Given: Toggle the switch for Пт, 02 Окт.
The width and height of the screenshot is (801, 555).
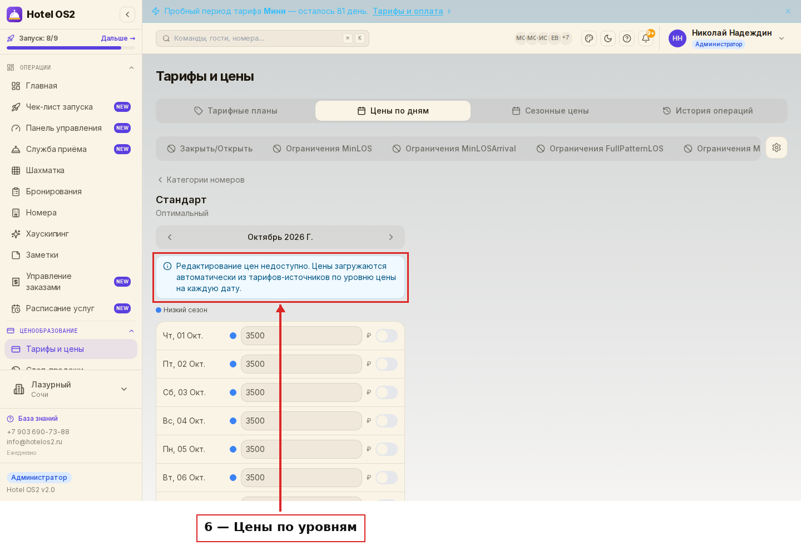Looking at the screenshot, I should tap(387, 364).
